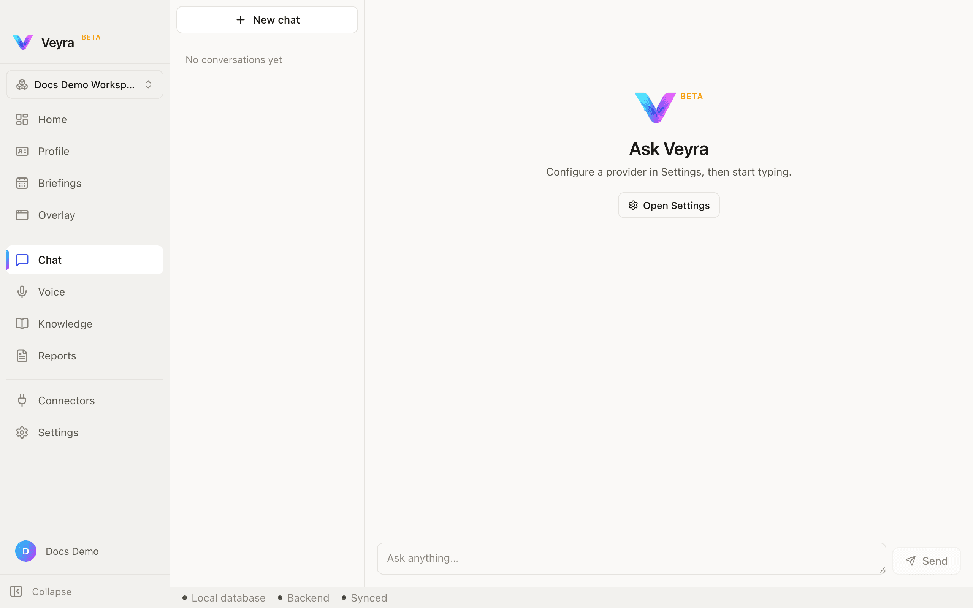Click the Home dashboard icon

point(22,119)
